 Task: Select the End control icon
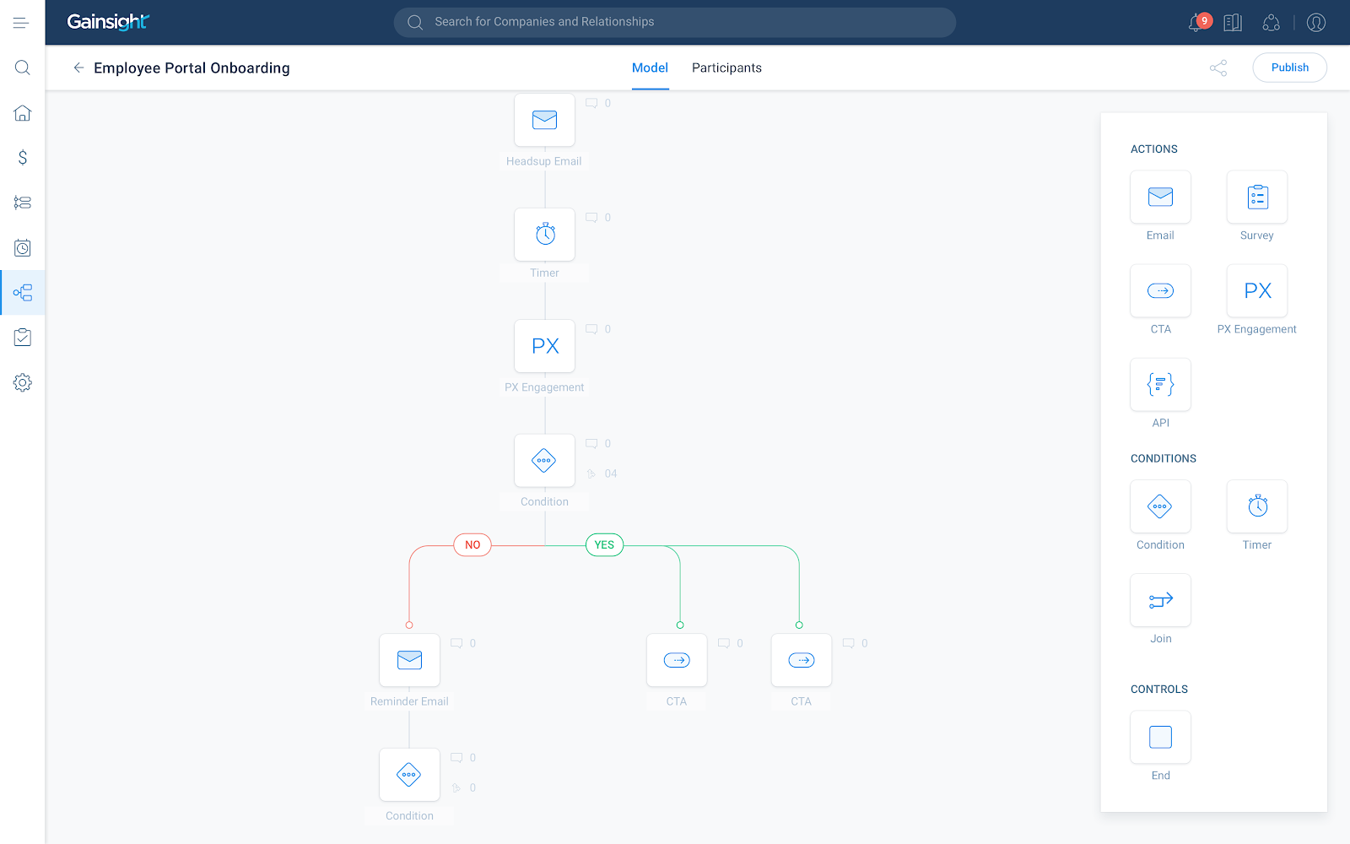tap(1160, 737)
